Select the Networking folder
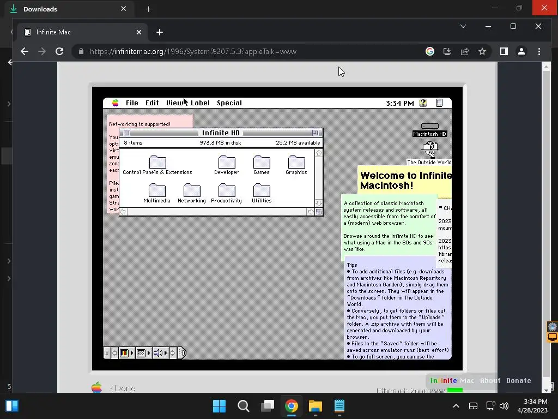This screenshot has height=419, width=558. click(x=192, y=193)
